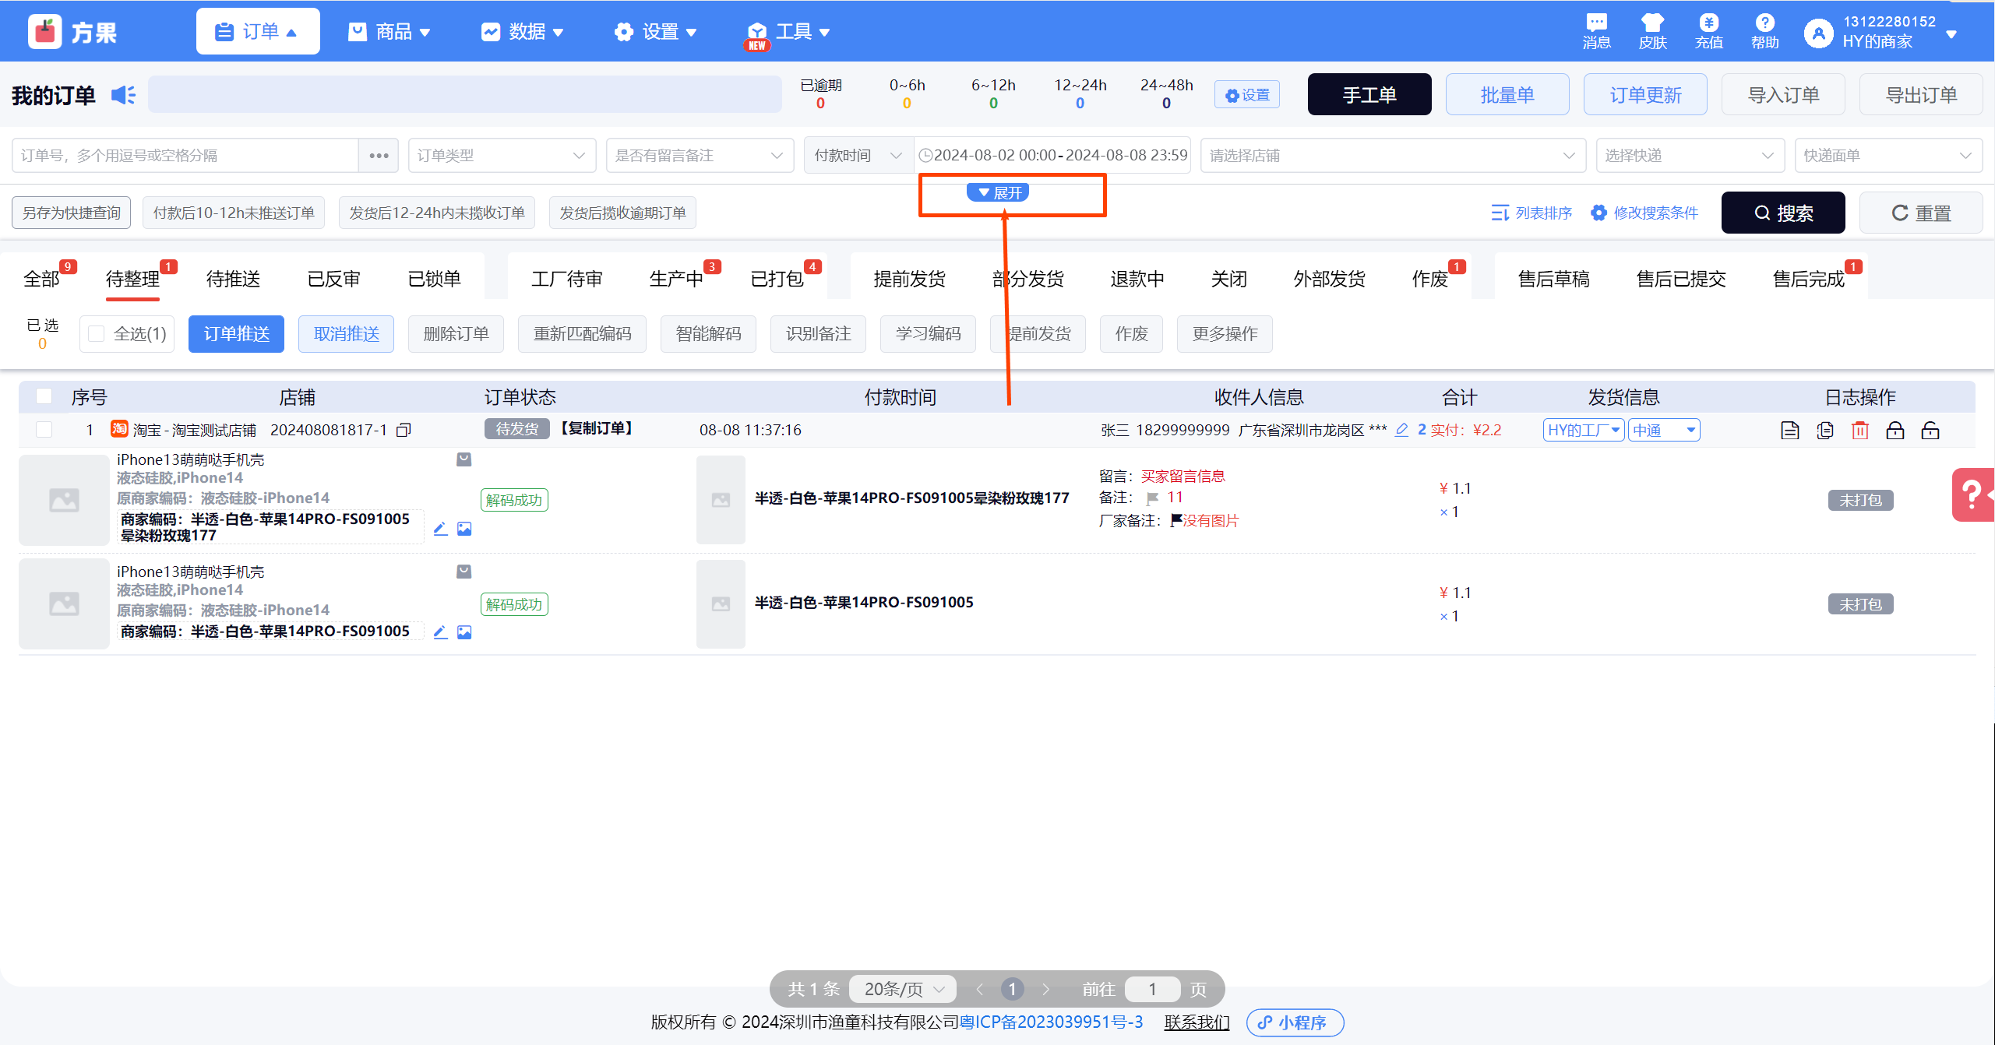The height and width of the screenshot is (1045, 1995).
Task: Open the 商品 top menu
Action: (389, 32)
